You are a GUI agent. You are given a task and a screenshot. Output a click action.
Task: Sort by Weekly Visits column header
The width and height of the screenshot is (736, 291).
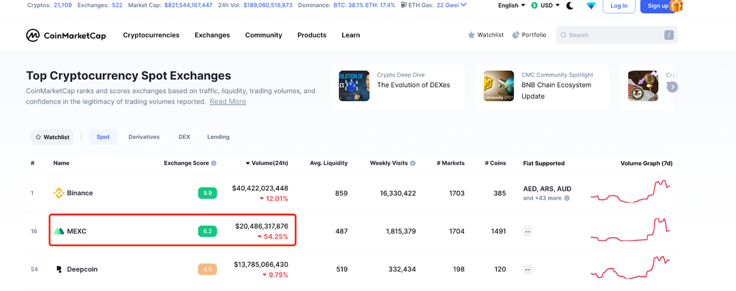(389, 164)
